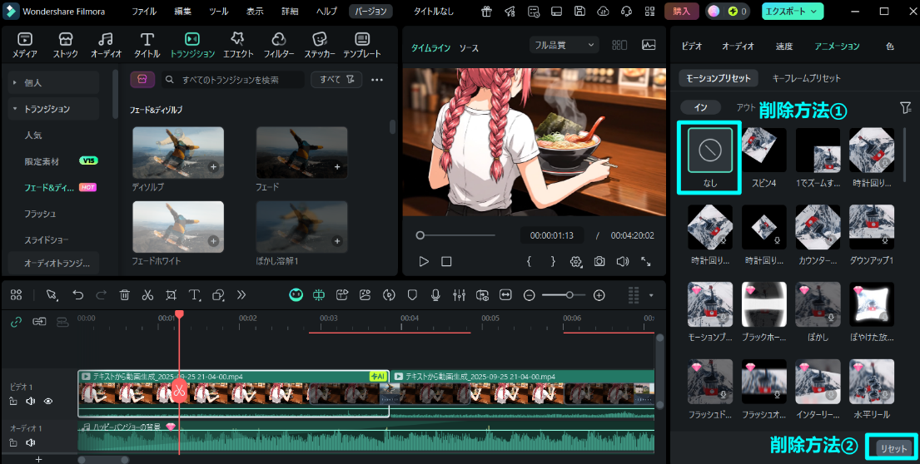The image size is (920, 464).
Task: Select the フラッシュ transition category
Action: pos(41,214)
